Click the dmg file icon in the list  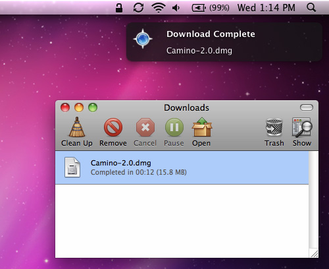(x=72, y=167)
